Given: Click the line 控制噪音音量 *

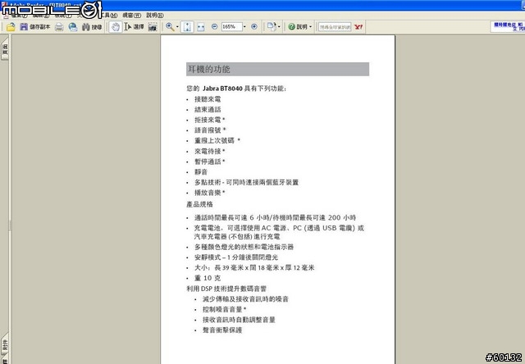Looking at the screenshot, I should point(224,309).
